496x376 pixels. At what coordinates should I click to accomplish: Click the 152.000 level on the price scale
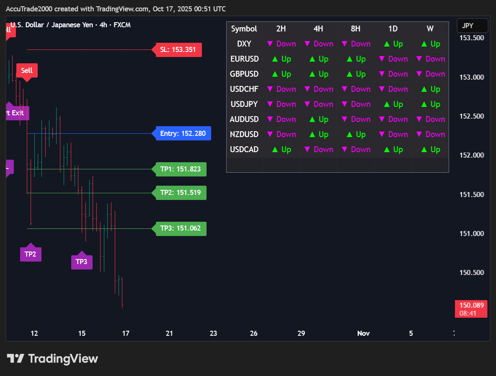472,156
